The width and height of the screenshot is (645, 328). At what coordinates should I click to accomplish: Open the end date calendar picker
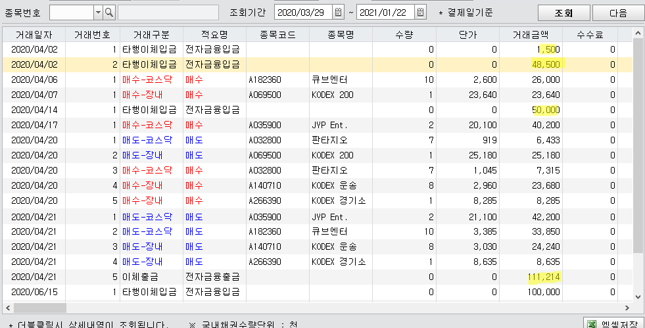pyautogui.click(x=421, y=12)
